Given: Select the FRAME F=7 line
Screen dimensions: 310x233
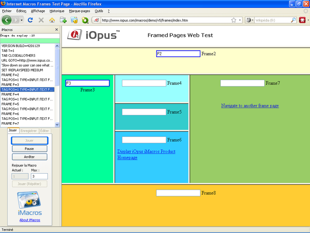Looking at the screenshot, I should (27, 123).
